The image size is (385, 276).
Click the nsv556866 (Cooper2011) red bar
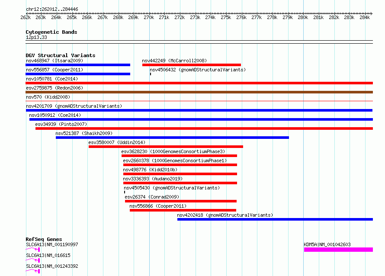[x=183, y=210]
